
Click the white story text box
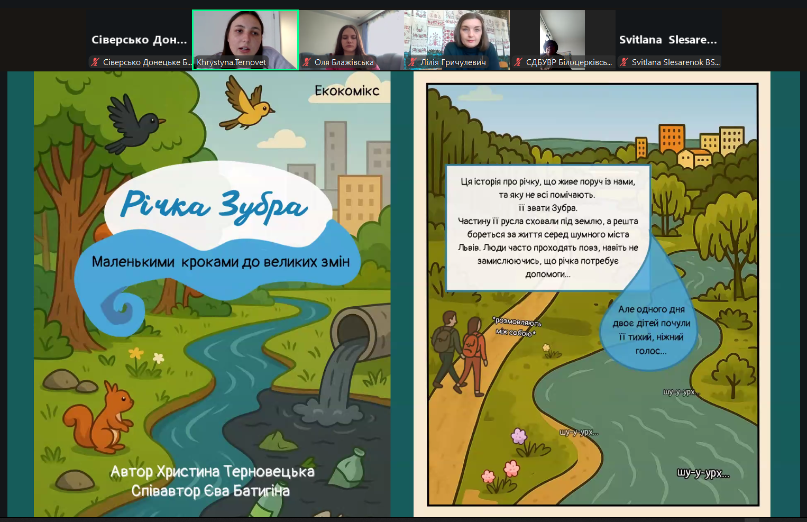547,227
